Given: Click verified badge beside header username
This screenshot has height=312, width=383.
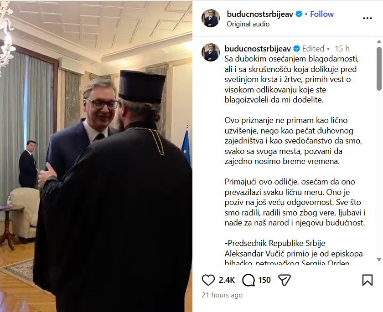Looking at the screenshot, I should pyautogui.click(x=299, y=14).
